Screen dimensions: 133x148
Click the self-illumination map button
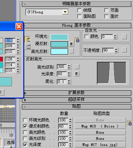tap(124, 37)
